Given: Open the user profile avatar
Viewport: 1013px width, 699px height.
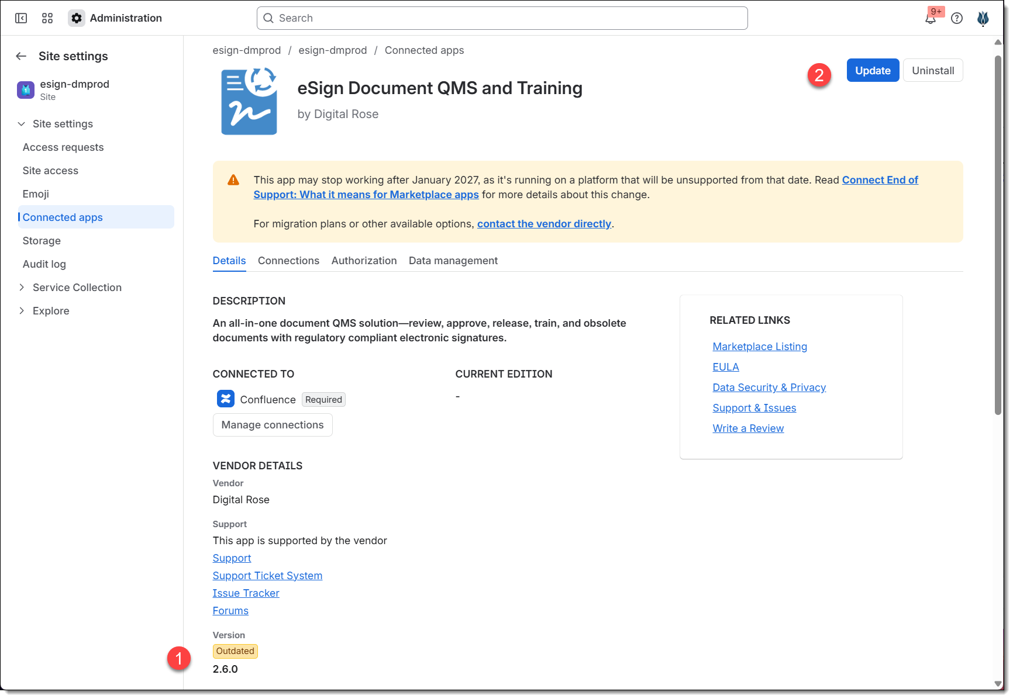Looking at the screenshot, I should (x=983, y=18).
